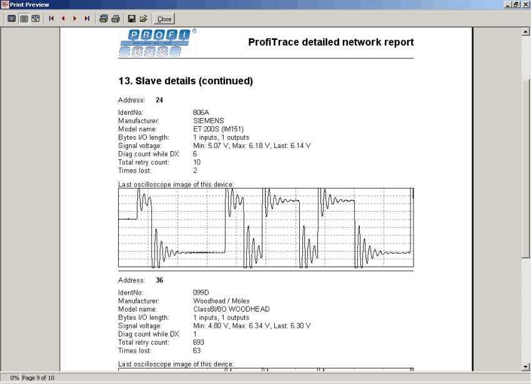Click the Close button in toolbar
The width and height of the screenshot is (531, 384).
[164, 19]
